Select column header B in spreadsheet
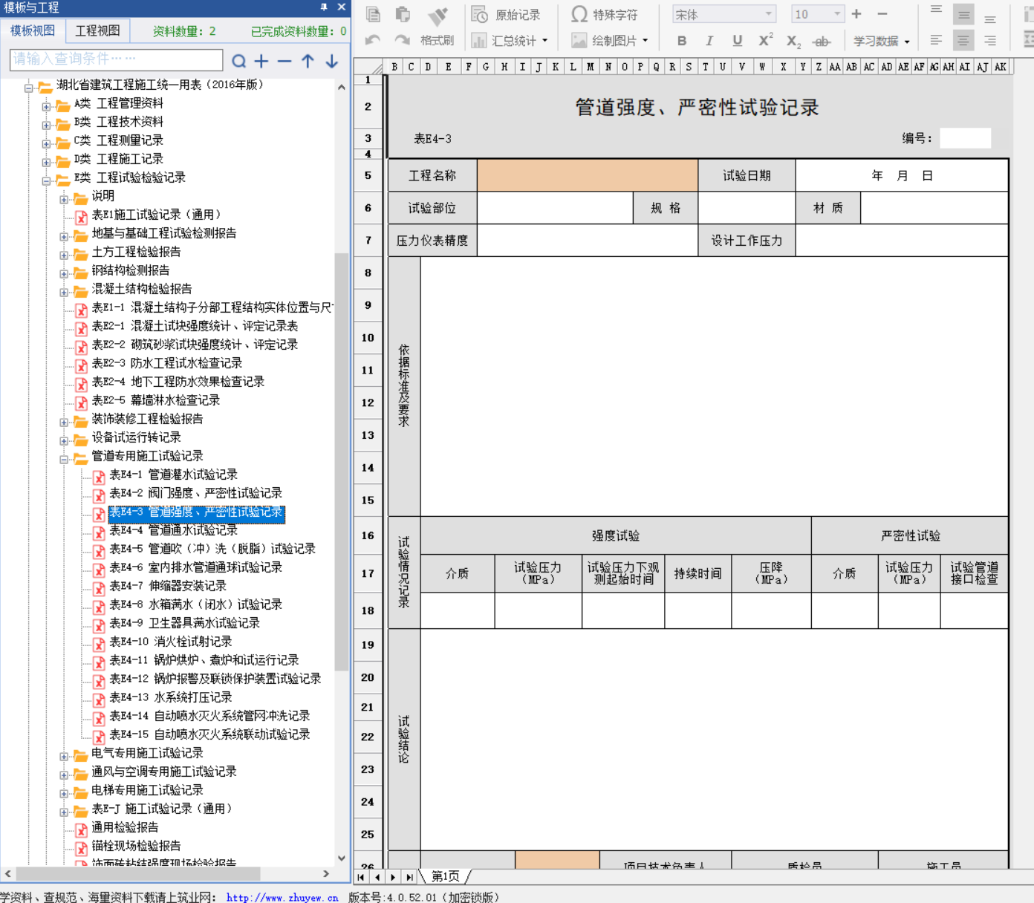The width and height of the screenshot is (1034, 903). pyautogui.click(x=394, y=67)
